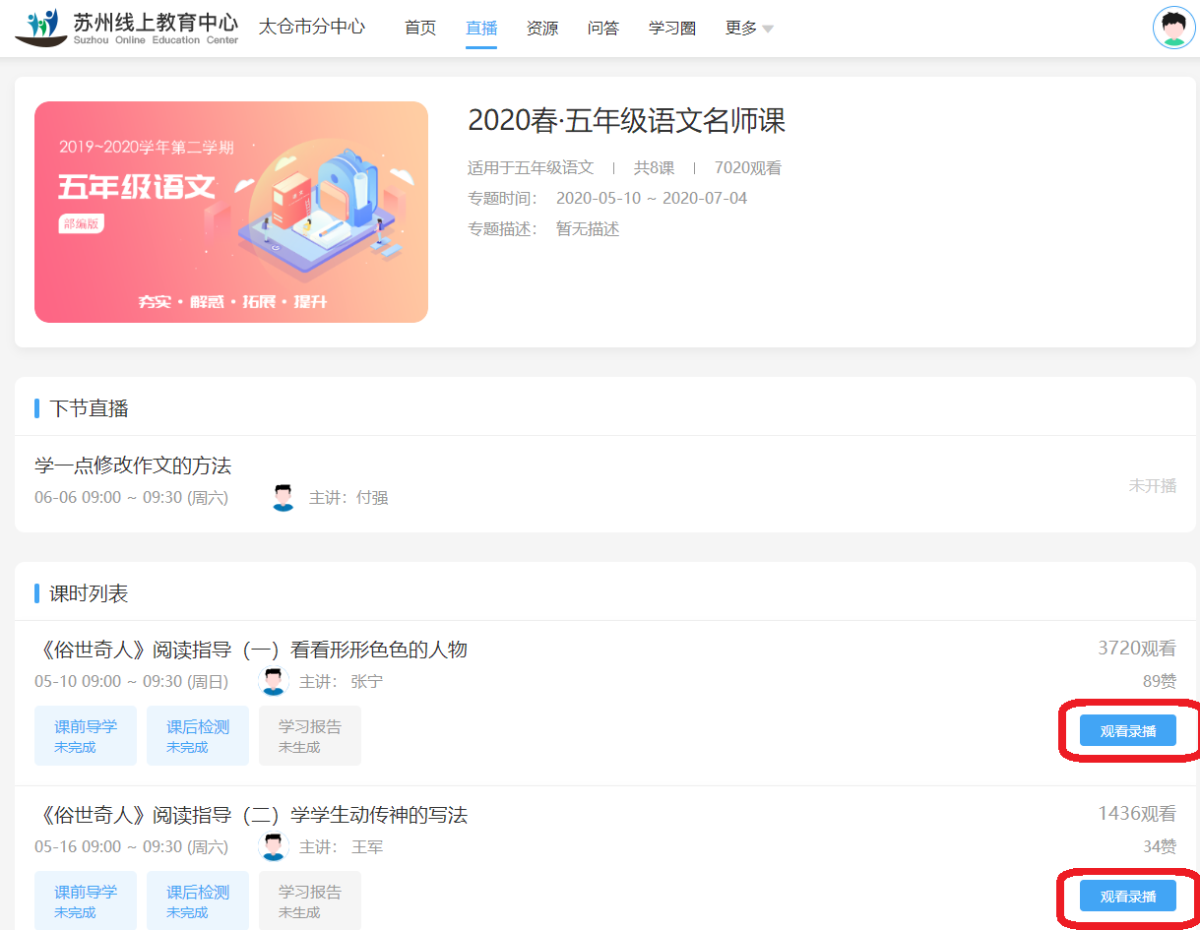Click the teacher avatar next to 付强
The width and height of the screenshot is (1200, 930).
(x=284, y=498)
